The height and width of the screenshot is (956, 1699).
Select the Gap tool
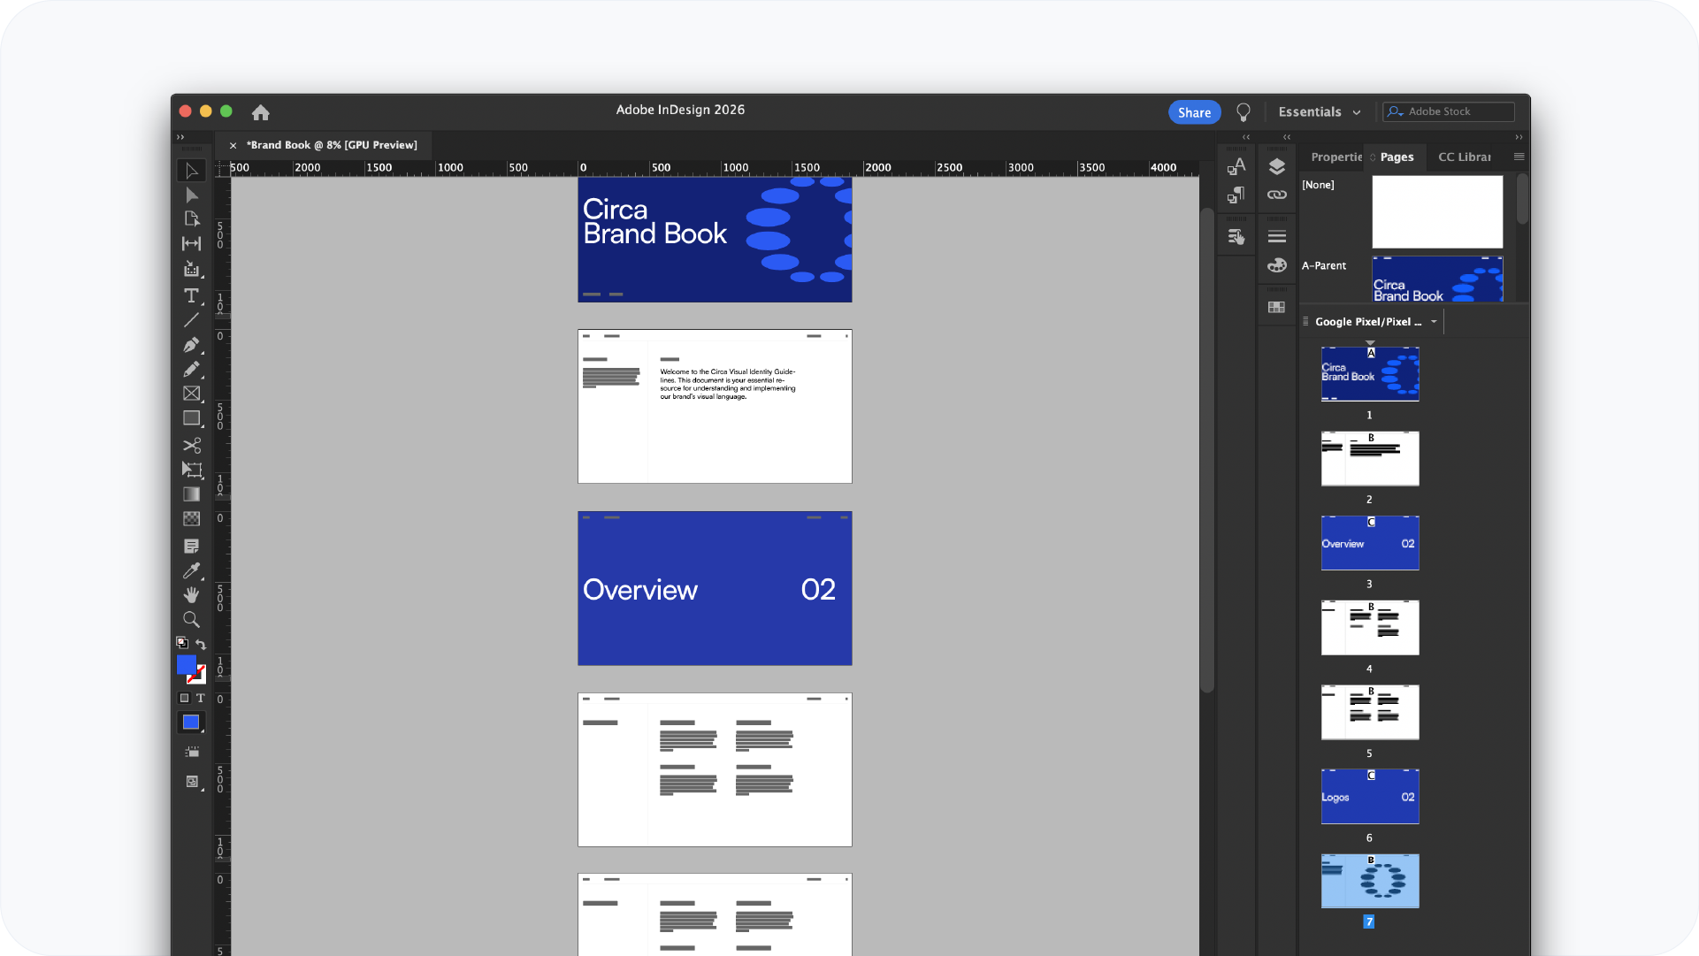tap(191, 243)
